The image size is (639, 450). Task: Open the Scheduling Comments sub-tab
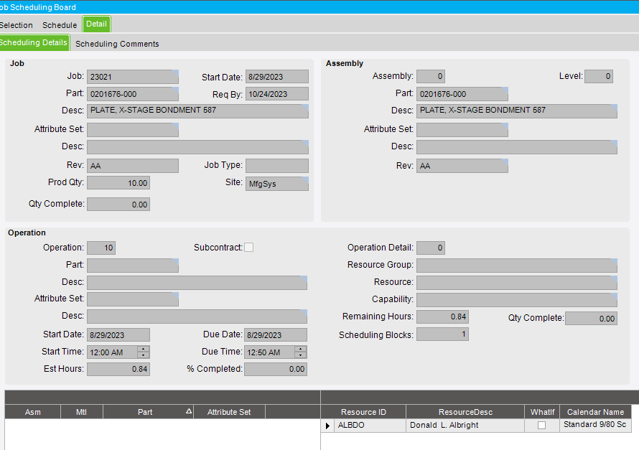[x=117, y=44]
